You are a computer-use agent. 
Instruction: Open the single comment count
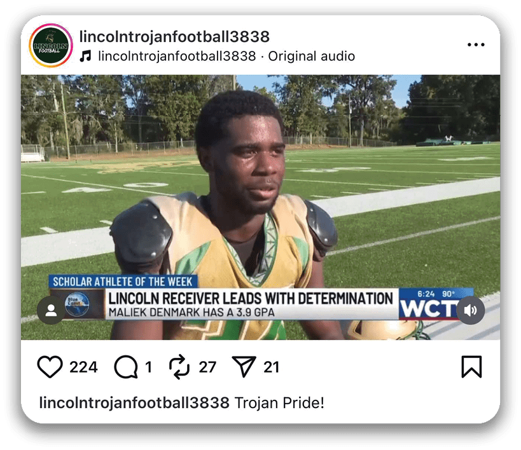[x=148, y=367]
